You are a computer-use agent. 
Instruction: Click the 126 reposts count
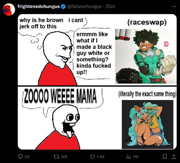point(64,157)
